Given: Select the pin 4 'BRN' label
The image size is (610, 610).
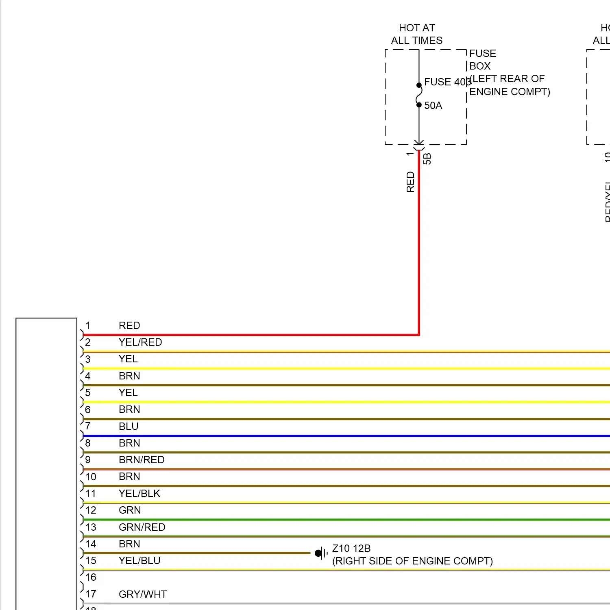Looking at the screenshot, I should click(129, 376).
